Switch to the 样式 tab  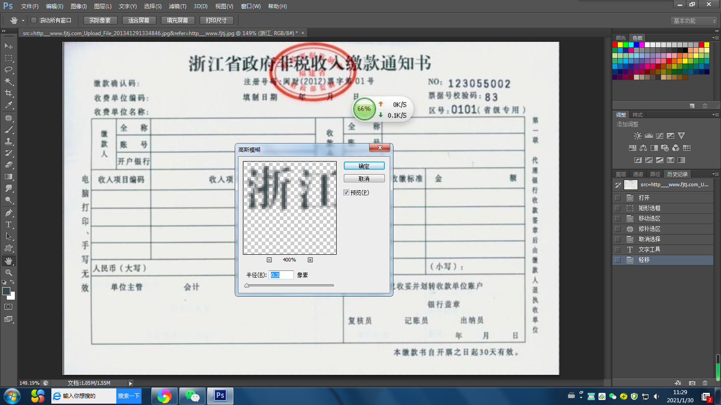click(638, 115)
